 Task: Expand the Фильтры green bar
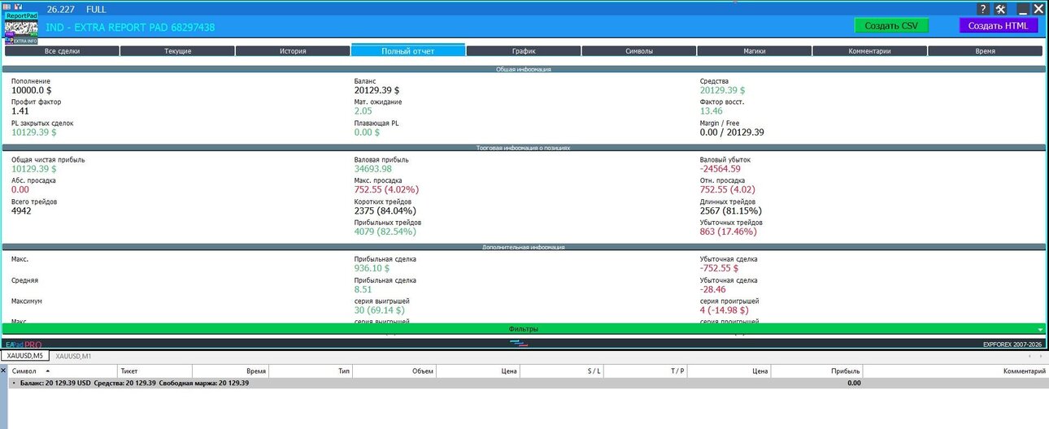tap(524, 328)
